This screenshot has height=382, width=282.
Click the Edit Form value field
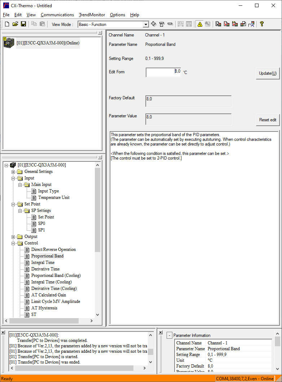[x=163, y=72]
